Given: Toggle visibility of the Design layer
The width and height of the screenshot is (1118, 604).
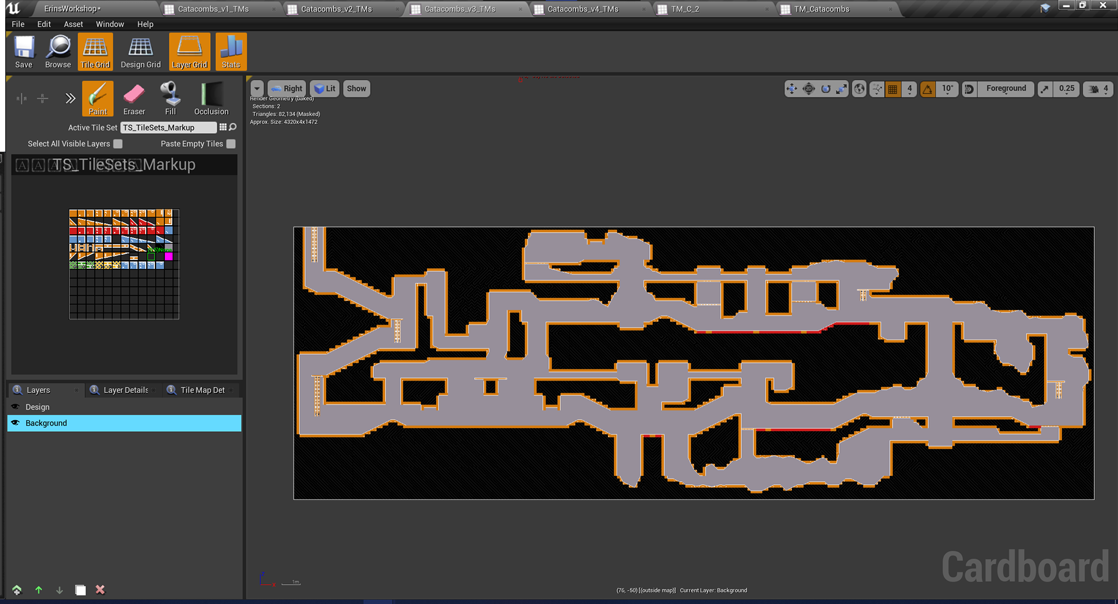Looking at the screenshot, I should [x=16, y=407].
